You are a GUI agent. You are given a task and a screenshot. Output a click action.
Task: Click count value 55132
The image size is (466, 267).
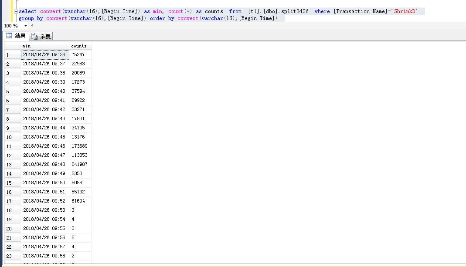tap(80, 192)
